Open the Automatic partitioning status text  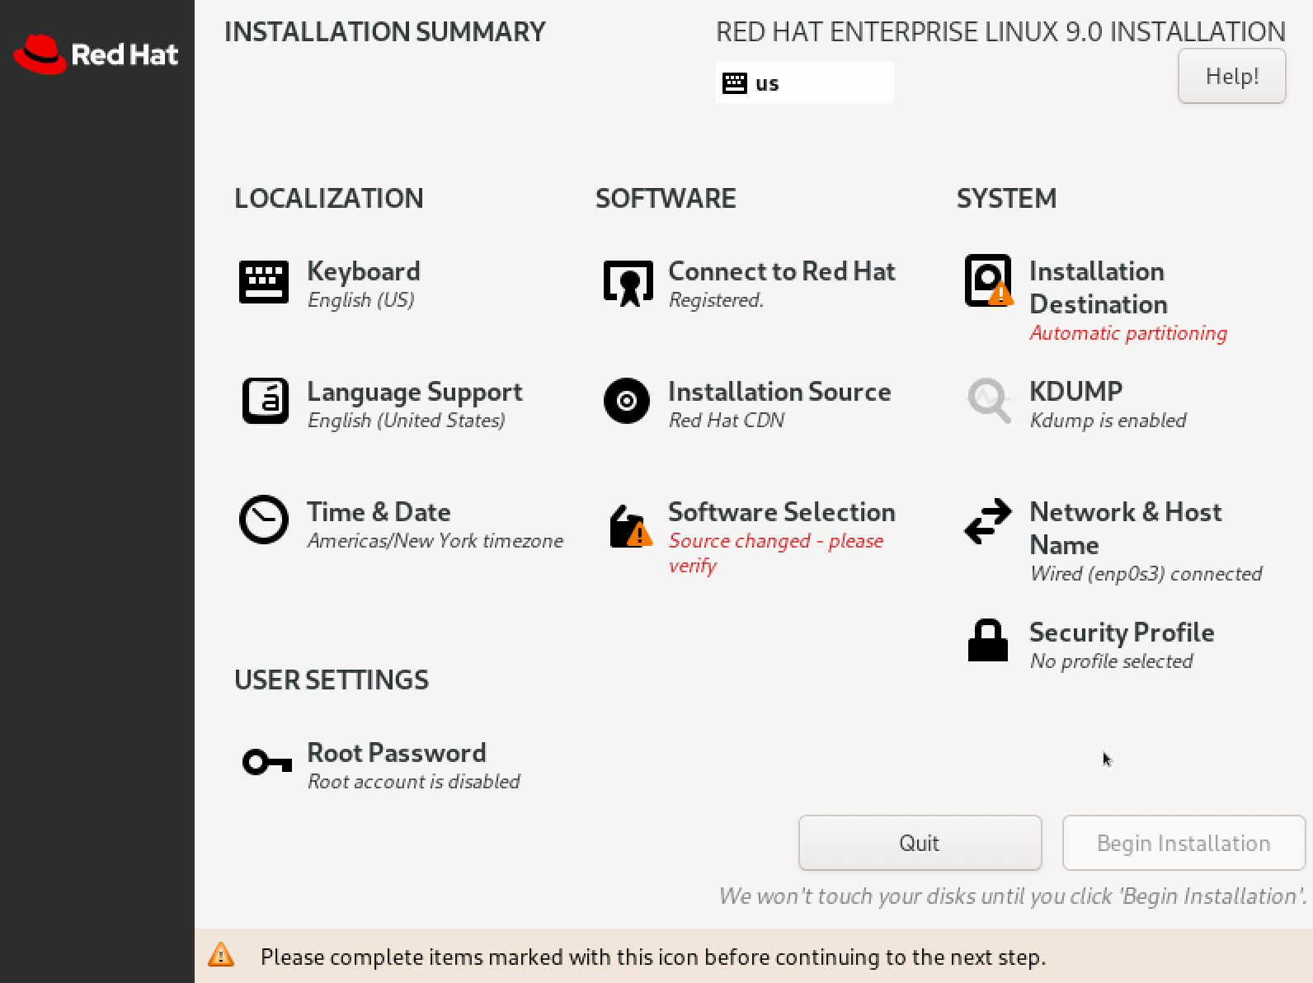1127,333
